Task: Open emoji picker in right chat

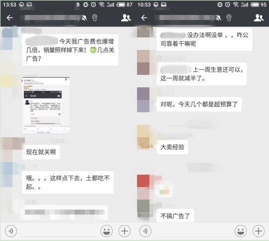Action: 241,231
